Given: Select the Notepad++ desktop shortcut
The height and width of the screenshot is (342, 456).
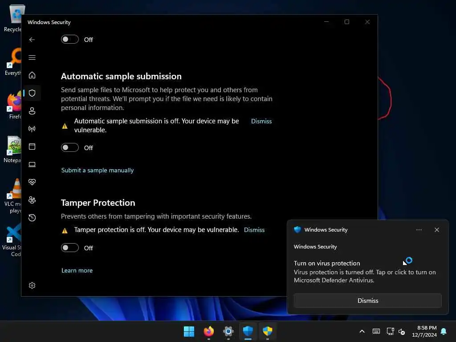Looking at the screenshot, I should 12,149.
